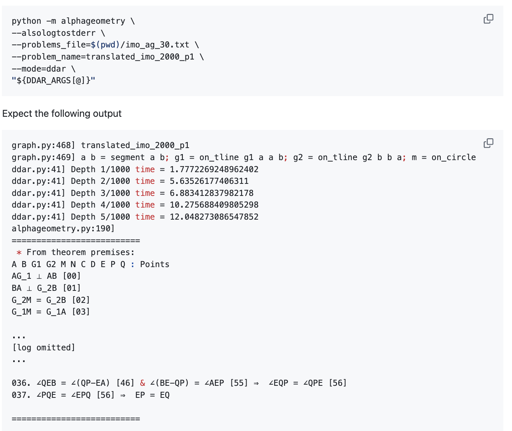
Task: Click the '[log omitted]' text
Action: point(43,348)
